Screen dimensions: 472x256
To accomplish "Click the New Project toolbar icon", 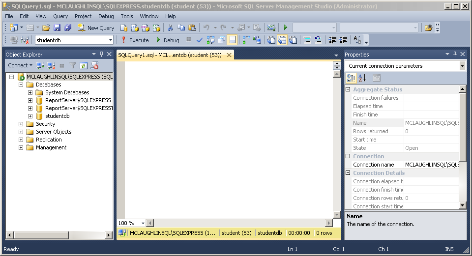I will click(14, 28).
